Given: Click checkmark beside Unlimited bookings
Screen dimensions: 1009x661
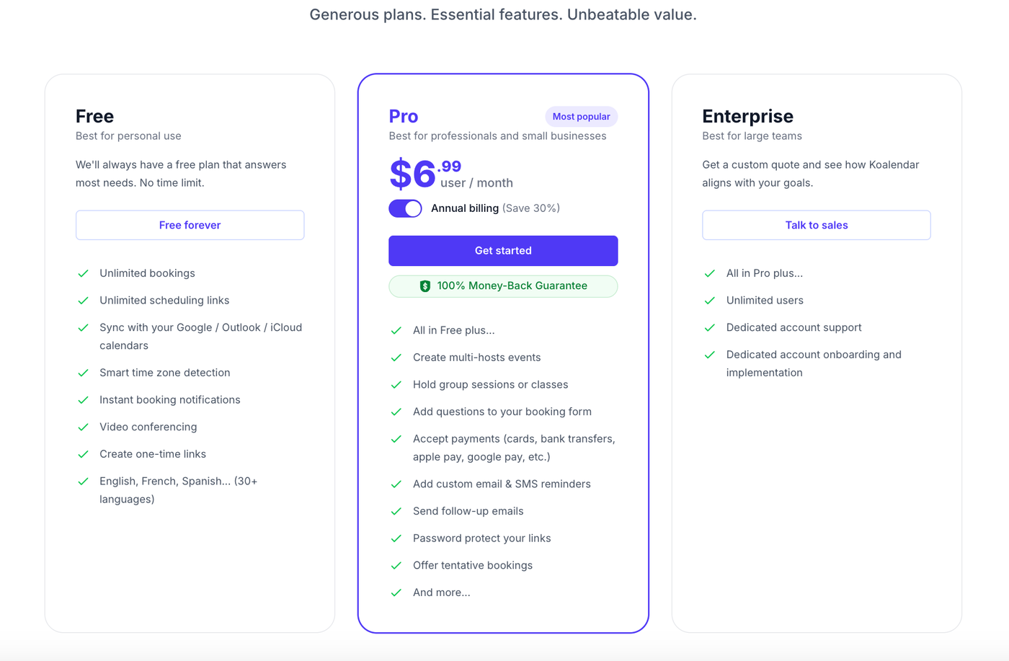Looking at the screenshot, I should coord(84,274).
